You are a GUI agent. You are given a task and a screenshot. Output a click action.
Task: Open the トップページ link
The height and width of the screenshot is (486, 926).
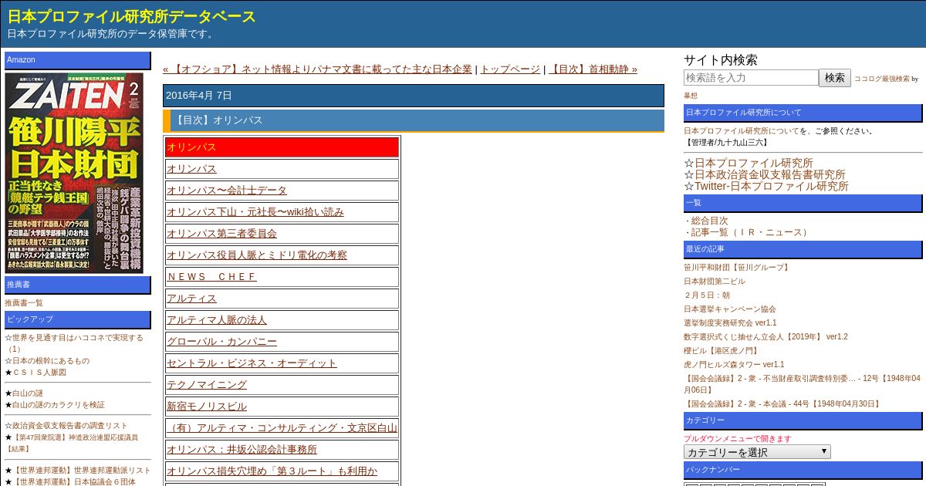510,69
